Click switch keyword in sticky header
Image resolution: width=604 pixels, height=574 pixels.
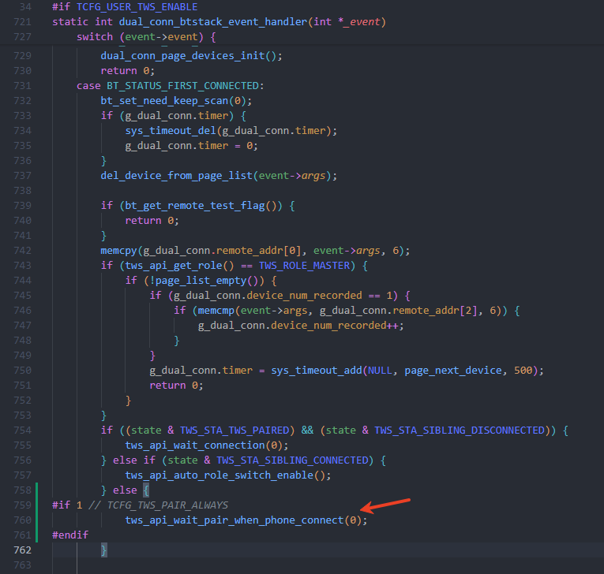[x=95, y=37]
